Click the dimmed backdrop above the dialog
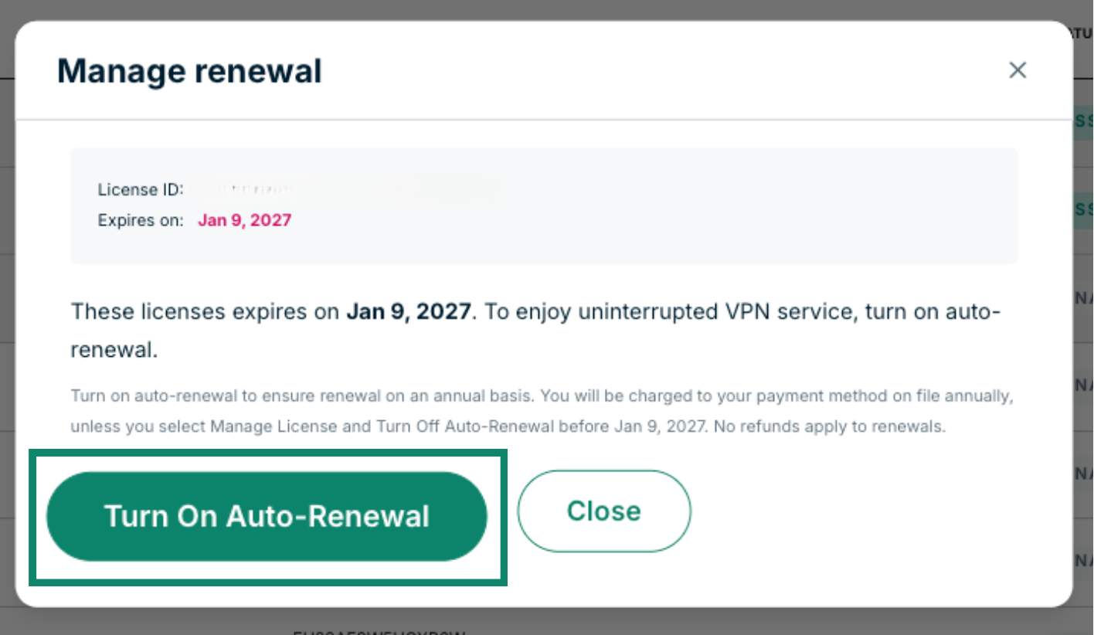This screenshot has width=1094, height=635. click(541, 9)
